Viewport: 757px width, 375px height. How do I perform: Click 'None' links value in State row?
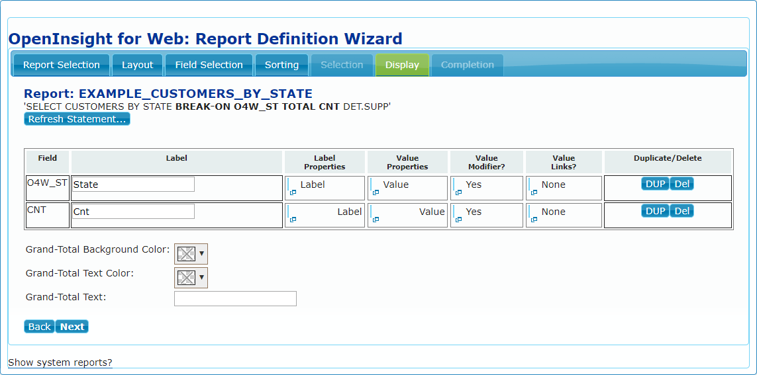[553, 185]
